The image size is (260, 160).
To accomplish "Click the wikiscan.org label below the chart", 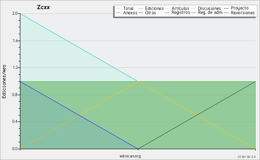I will click(130, 156).
